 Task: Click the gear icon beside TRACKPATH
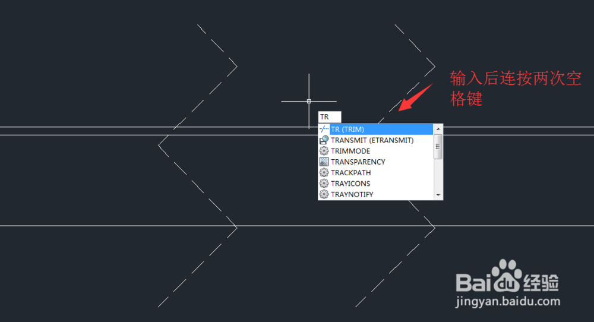click(x=324, y=173)
